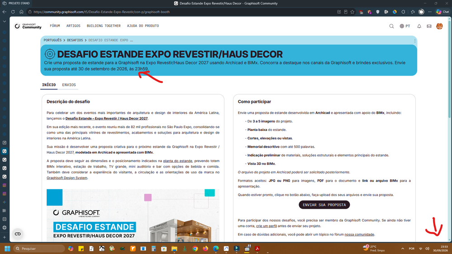Open the reading view icon in address bar
The image size is (452, 254).
[346, 12]
